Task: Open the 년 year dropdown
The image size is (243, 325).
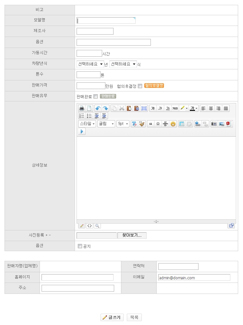Action: pos(90,64)
